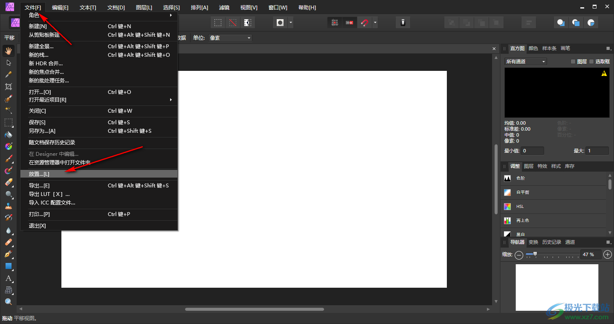Image resolution: width=614 pixels, height=324 pixels.
Task: Switch to the 历史记录 tab
Action: pyautogui.click(x=551, y=242)
